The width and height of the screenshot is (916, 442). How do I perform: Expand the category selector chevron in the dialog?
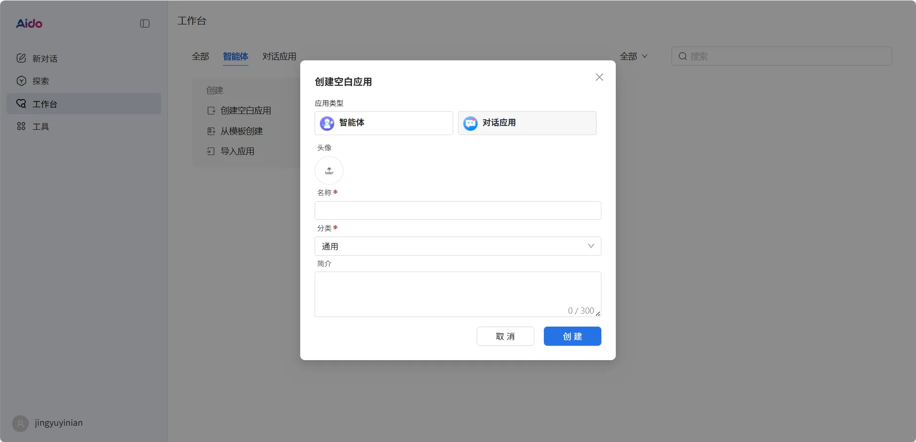coord(590,246)
